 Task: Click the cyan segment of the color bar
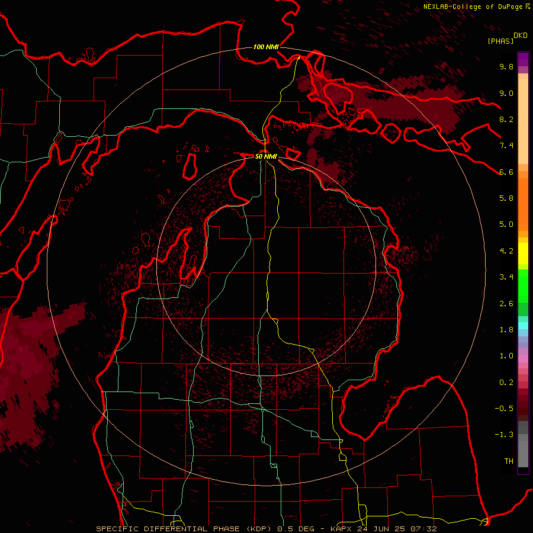point(523,326)
